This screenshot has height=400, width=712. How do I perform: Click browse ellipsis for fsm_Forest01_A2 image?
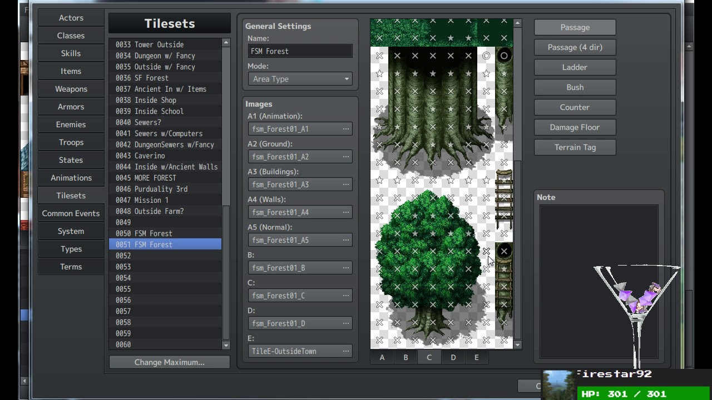click(x=345, y=157)
